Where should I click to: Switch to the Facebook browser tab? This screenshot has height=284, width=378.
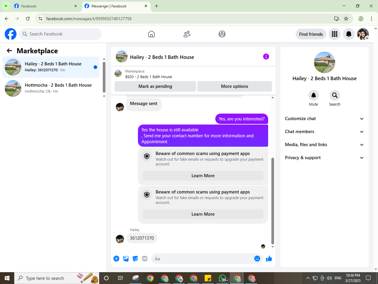pyautogui.click(x=46, y=6)
